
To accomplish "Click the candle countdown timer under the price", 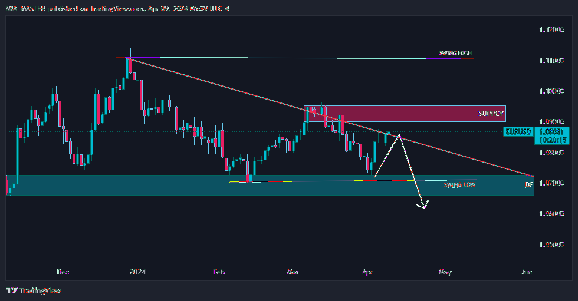I will 553,140.
